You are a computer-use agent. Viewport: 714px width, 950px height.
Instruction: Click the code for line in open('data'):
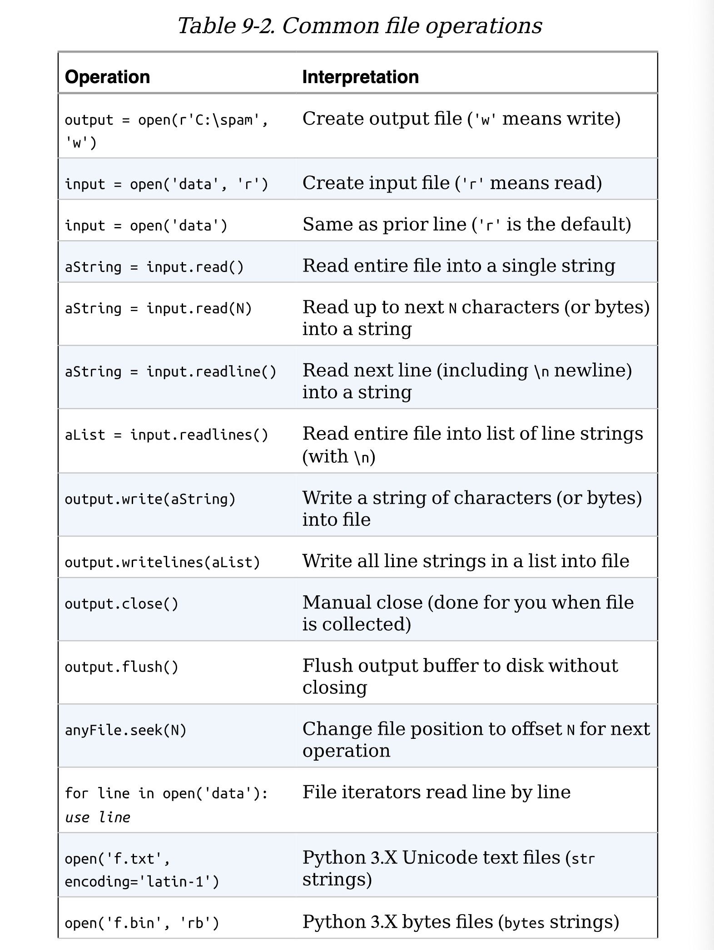[167, 793]
